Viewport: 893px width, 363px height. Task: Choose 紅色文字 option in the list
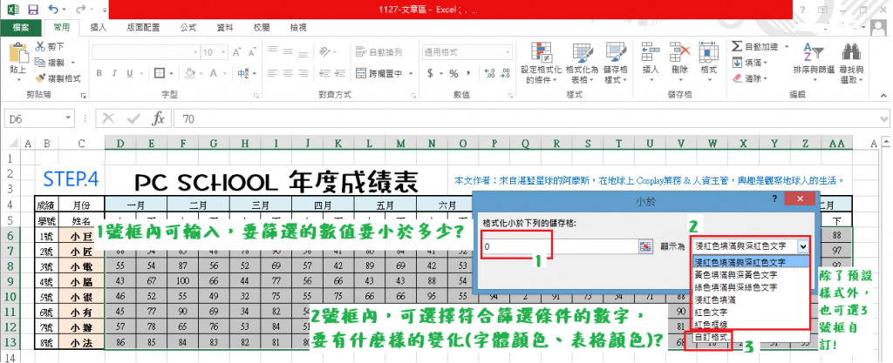(x=751, y=313)
